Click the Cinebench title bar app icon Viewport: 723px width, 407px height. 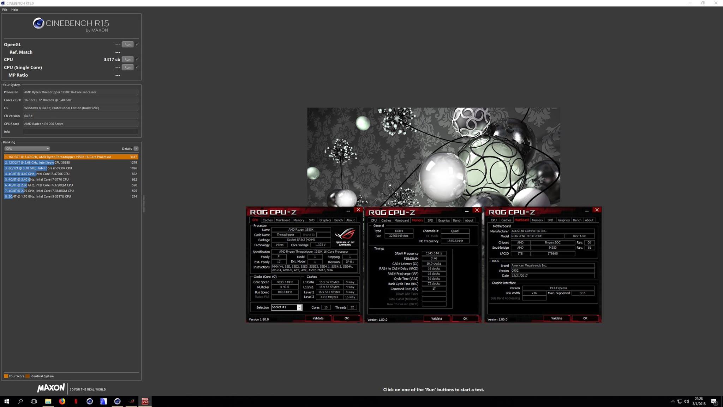pyautogui.click(x=3, y=3)
